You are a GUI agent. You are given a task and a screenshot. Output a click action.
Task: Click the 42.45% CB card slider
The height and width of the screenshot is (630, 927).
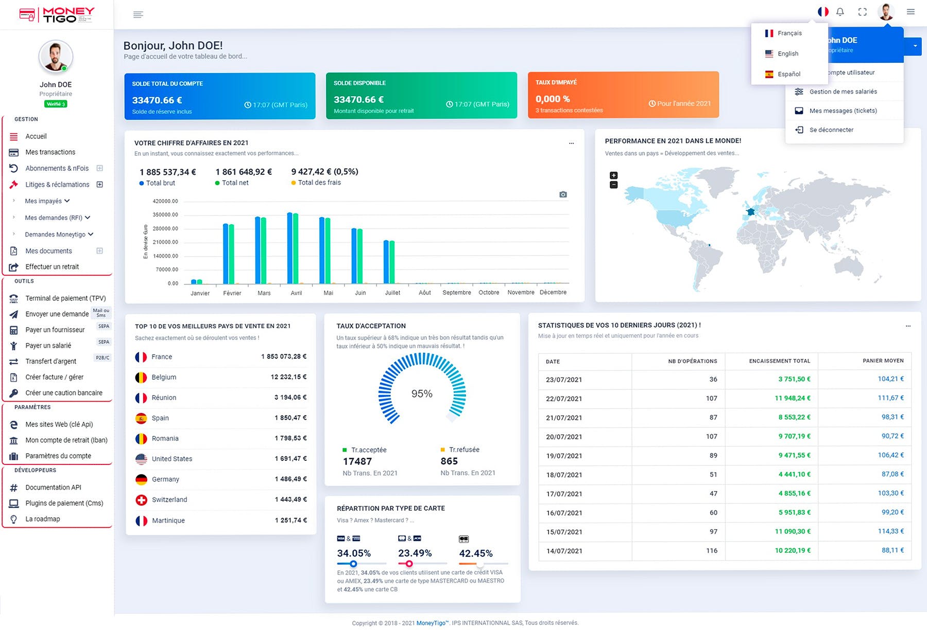[x=480, y=564]
